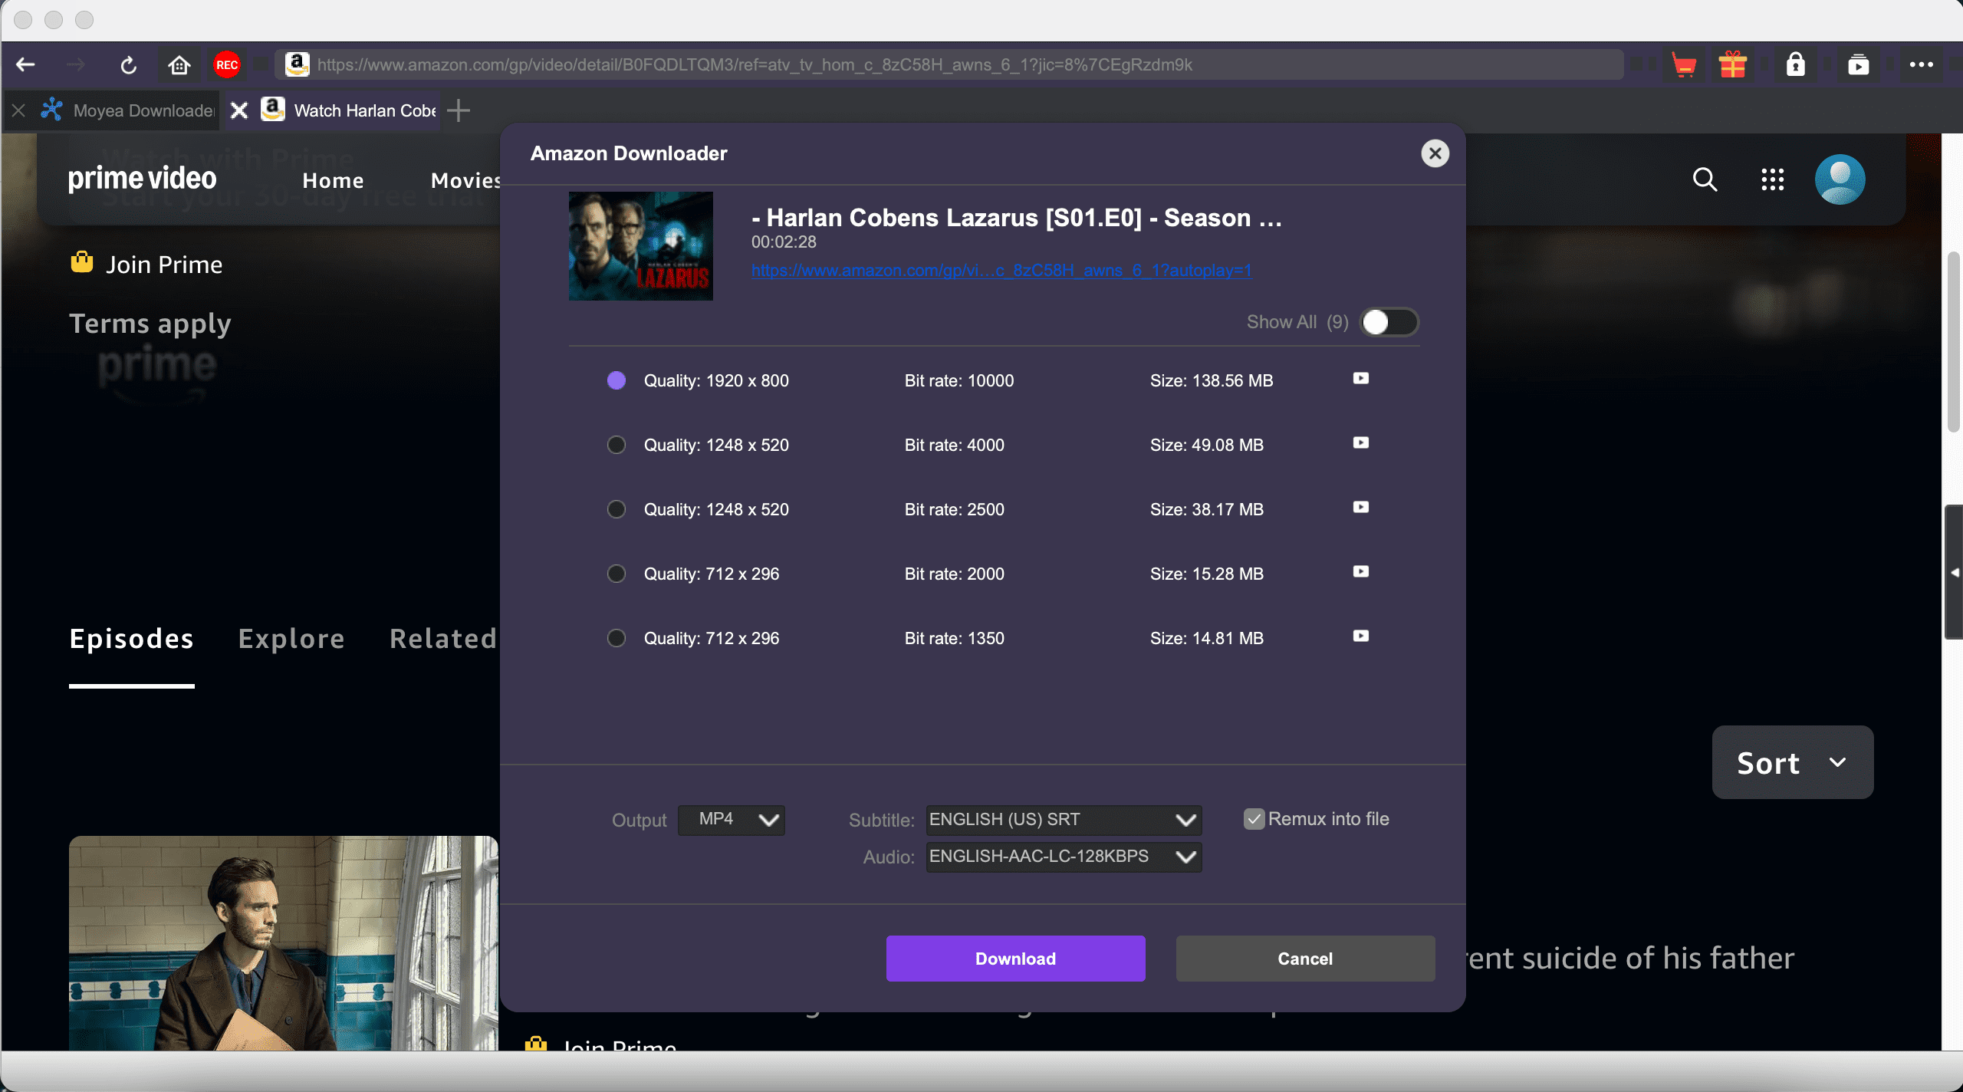Select the 1248 x 520 bit rate 4000 option
This screenshot has width=1963, height=1092.
click(617, 445)
